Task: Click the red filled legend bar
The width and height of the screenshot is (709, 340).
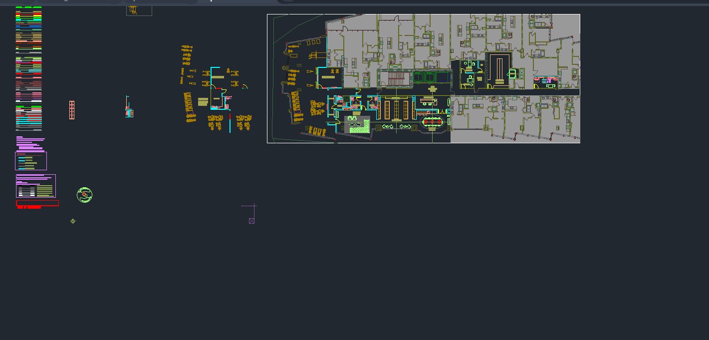Action: click(37, 203)
